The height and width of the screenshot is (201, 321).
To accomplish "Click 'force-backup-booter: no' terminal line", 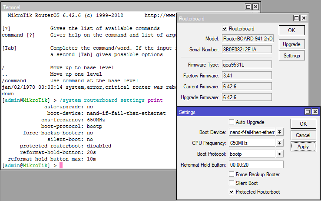I will [58, 133].
